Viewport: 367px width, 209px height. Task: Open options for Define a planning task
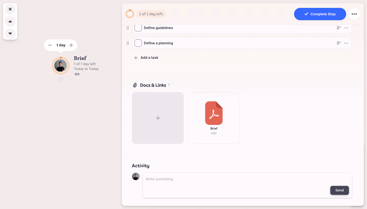pyautogui.click(x=346, y=43)
